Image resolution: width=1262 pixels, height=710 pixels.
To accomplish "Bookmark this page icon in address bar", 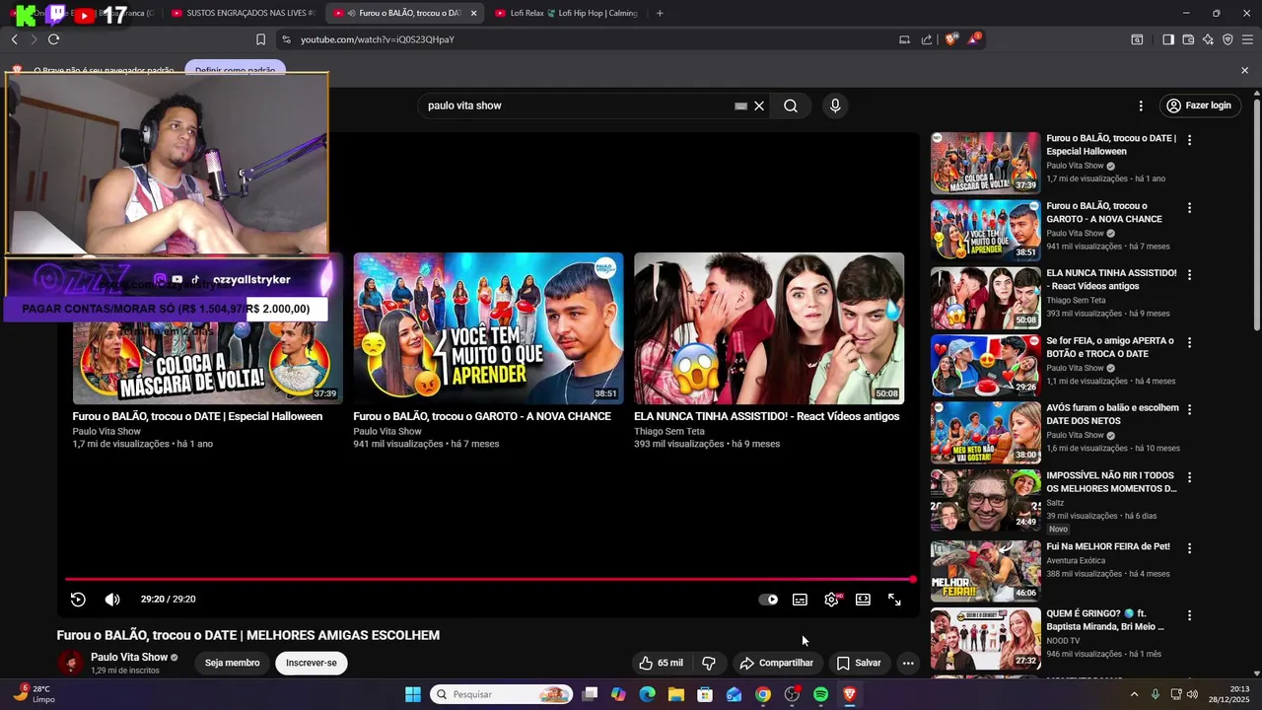I will (x=260, y=39).
